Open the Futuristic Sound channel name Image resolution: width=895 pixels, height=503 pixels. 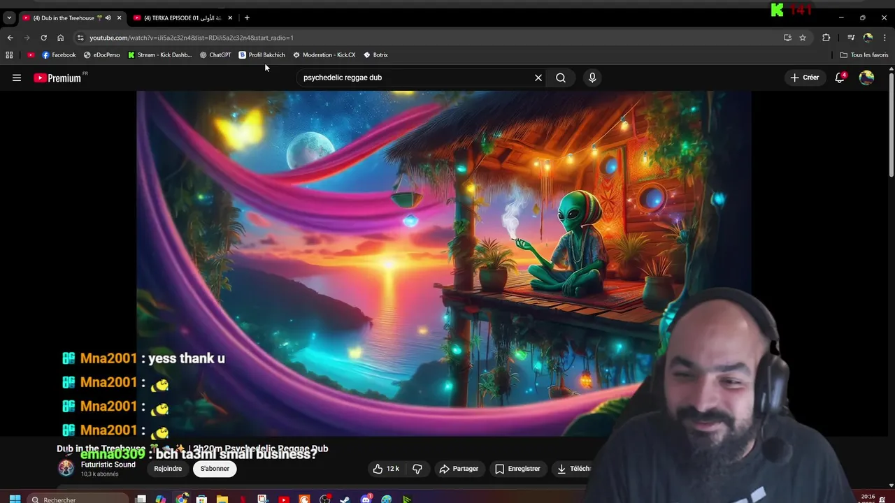coord(108,465)
